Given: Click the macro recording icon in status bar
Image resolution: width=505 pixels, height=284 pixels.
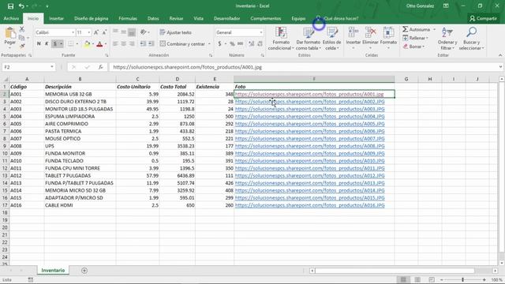Looking at the screenshot, I should coord(31,280).
